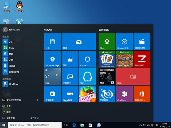Click the 电源 power button
The width and height of the screenshot is (171, 128).
pyautogui.click(x=9, y=112)
